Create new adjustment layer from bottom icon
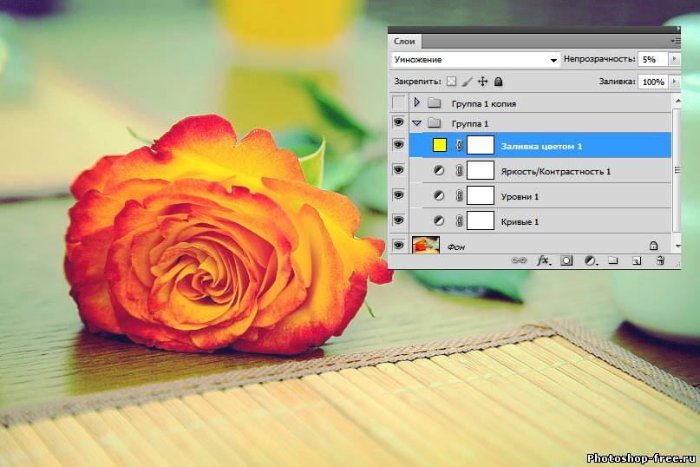 590,260
